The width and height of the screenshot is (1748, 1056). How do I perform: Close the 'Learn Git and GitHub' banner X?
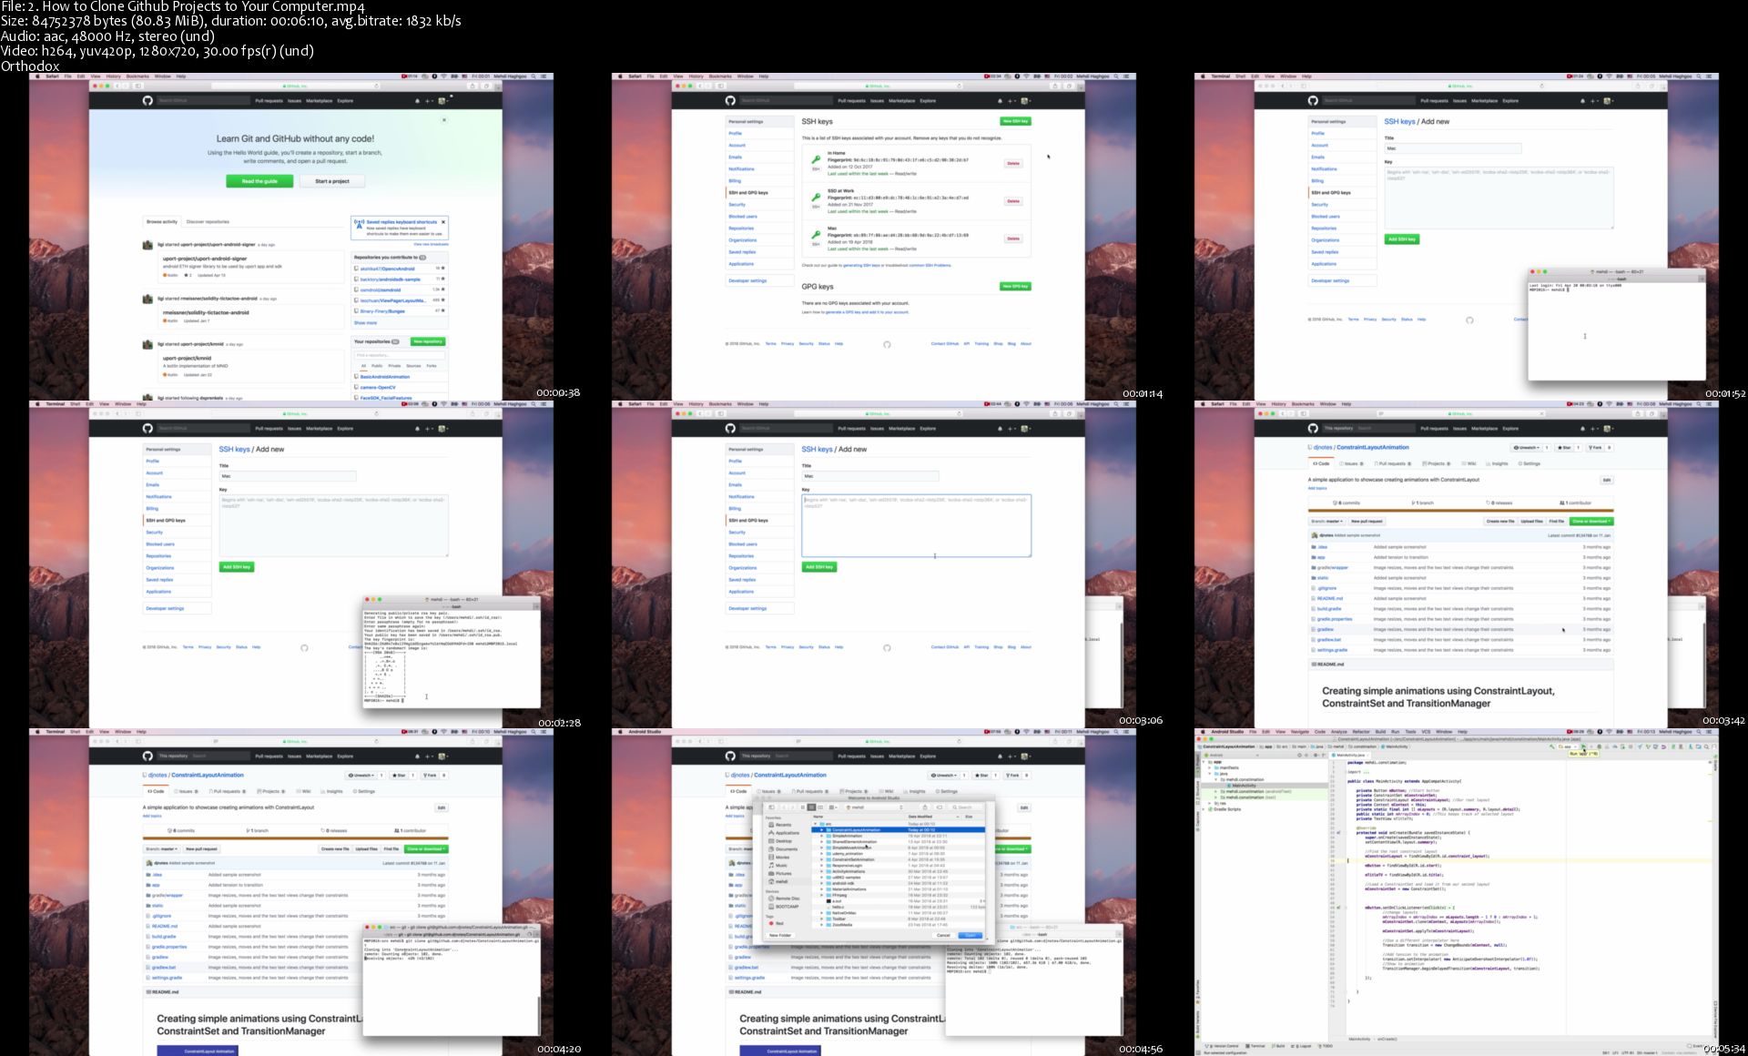coord(444,119)
